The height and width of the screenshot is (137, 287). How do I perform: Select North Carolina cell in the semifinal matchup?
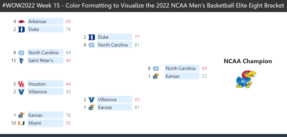(114, 45)
